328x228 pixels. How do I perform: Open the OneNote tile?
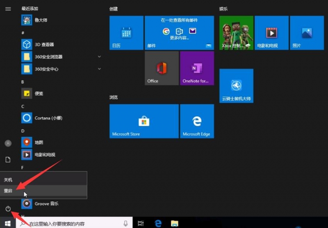[197, 68]
